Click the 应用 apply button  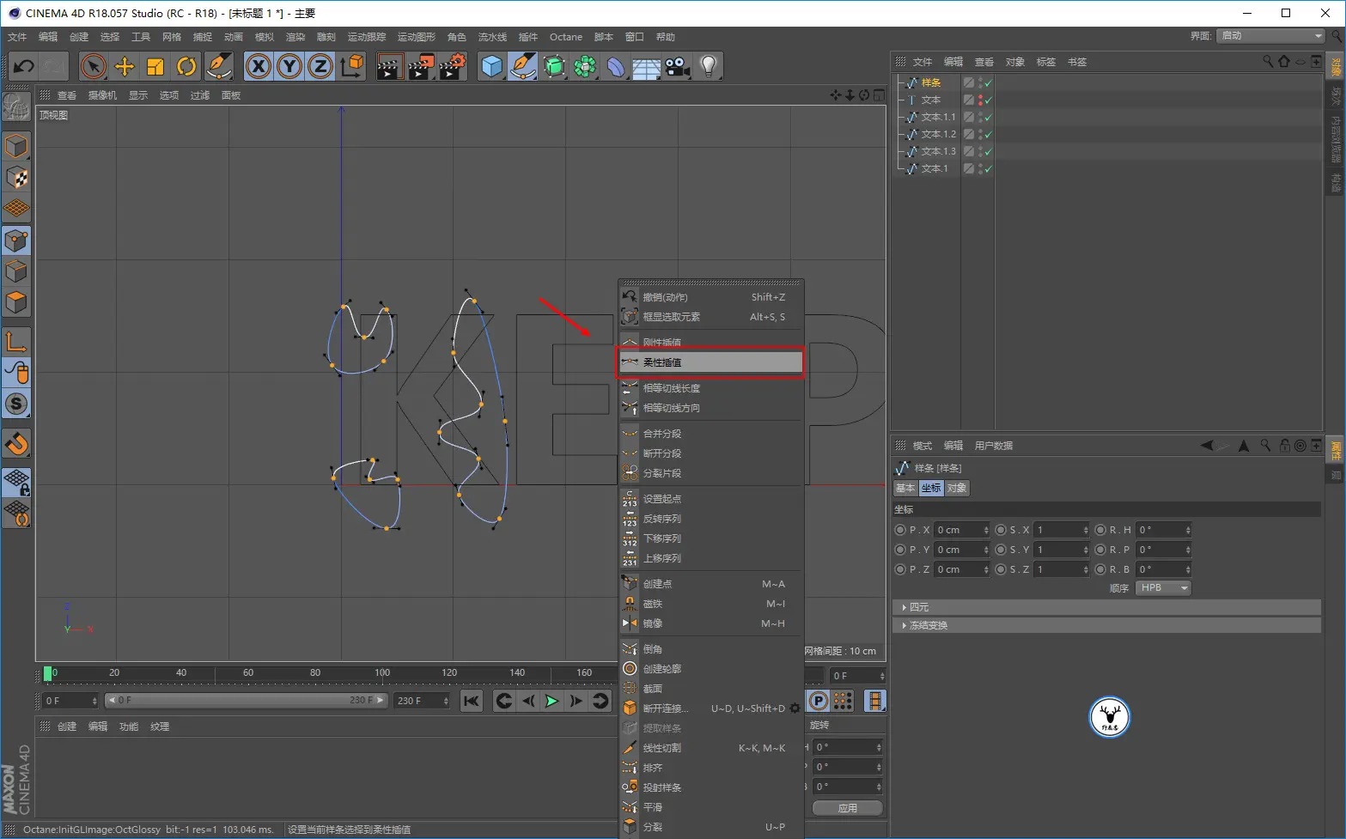point(848,808)
